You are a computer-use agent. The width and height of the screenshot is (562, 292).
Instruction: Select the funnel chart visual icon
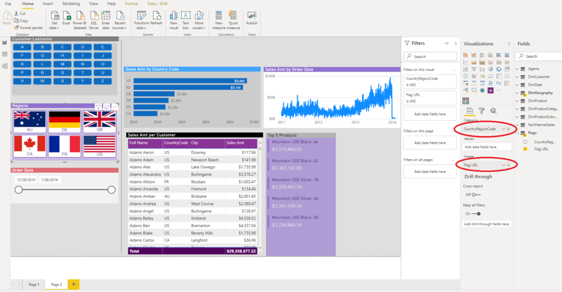474,69
